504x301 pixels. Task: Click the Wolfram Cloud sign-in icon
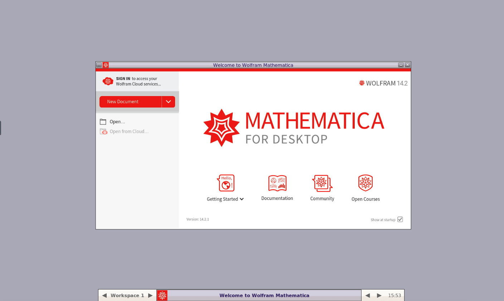click(108, 81)
